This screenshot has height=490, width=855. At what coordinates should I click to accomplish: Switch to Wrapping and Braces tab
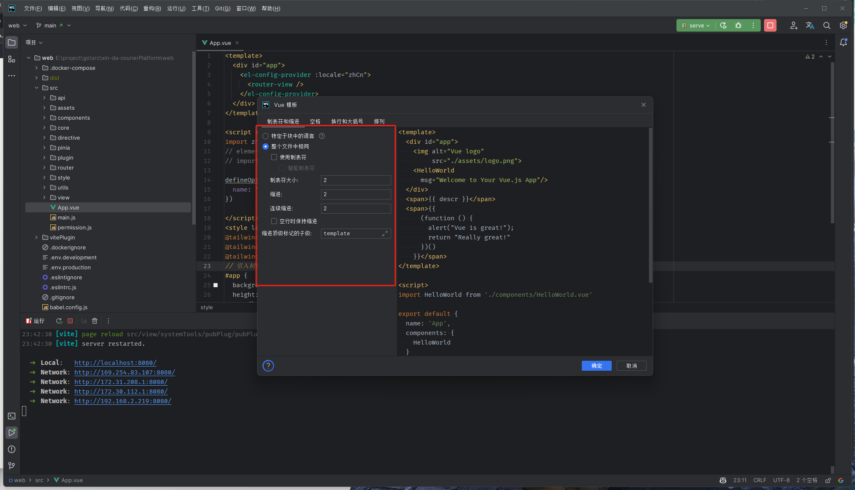[347, 121]
